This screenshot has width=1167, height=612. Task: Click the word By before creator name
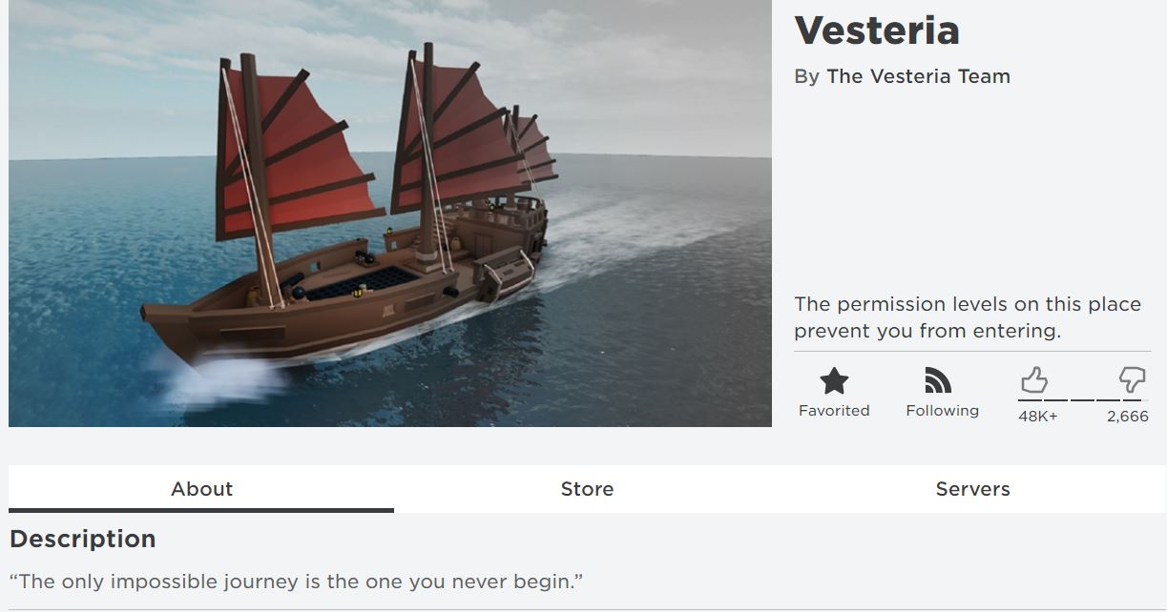806,76
